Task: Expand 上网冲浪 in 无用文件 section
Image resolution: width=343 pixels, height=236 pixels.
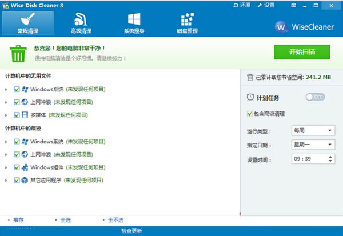Action: (6, 102)
